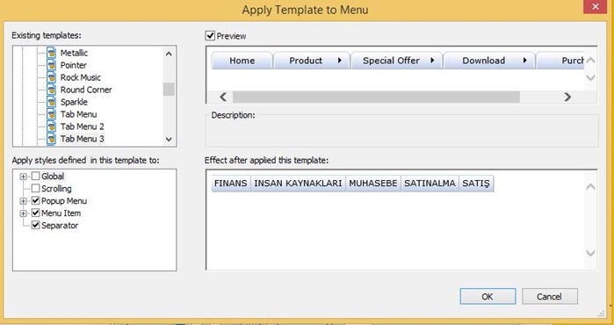Screen dimensions: 614x325
Task: Click the preview pane vertical scroll up arrow
Action: pyautogui.click(x=591, y=60)
